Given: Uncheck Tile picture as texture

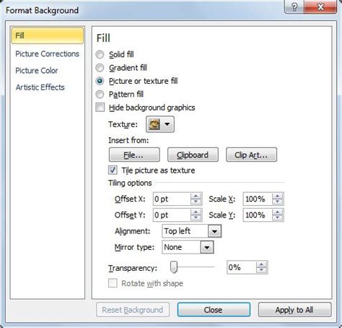Looking at the screenshot, I should coord(113,170).
